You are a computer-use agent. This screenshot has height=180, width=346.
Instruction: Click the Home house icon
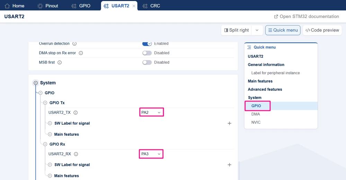coord(7,6)
